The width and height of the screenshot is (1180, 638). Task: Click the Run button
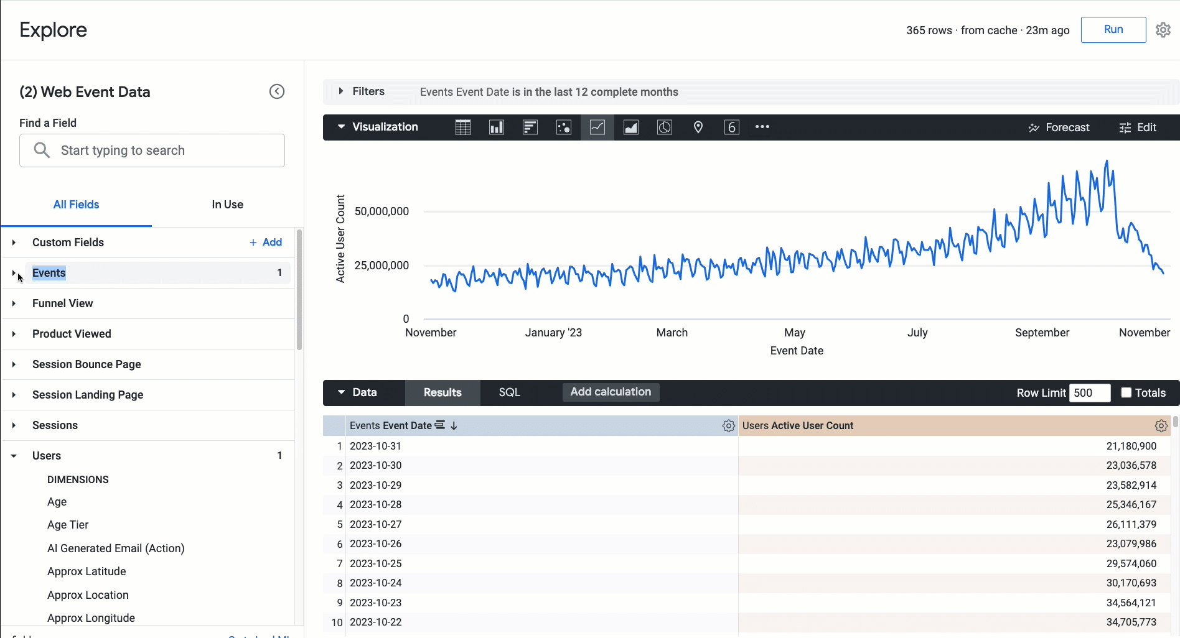(1113, 30)
